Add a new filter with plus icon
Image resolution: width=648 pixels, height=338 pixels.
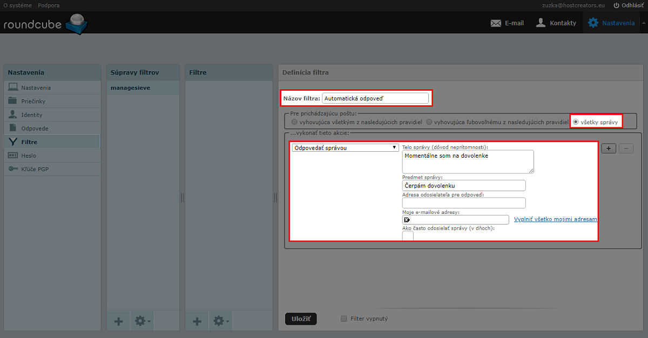click(197, 321)
